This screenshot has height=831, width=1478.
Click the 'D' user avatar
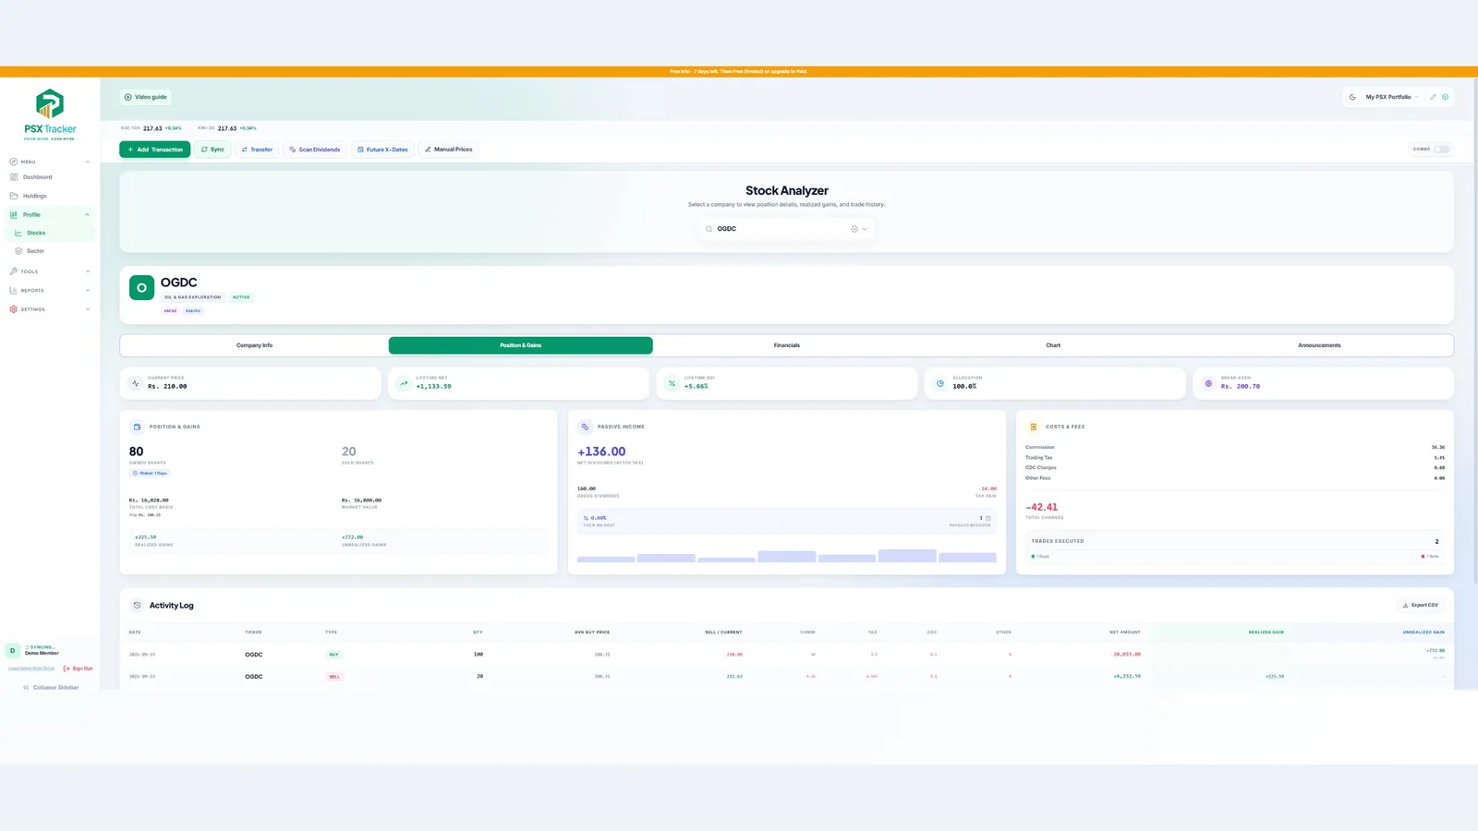click(12, 650)
